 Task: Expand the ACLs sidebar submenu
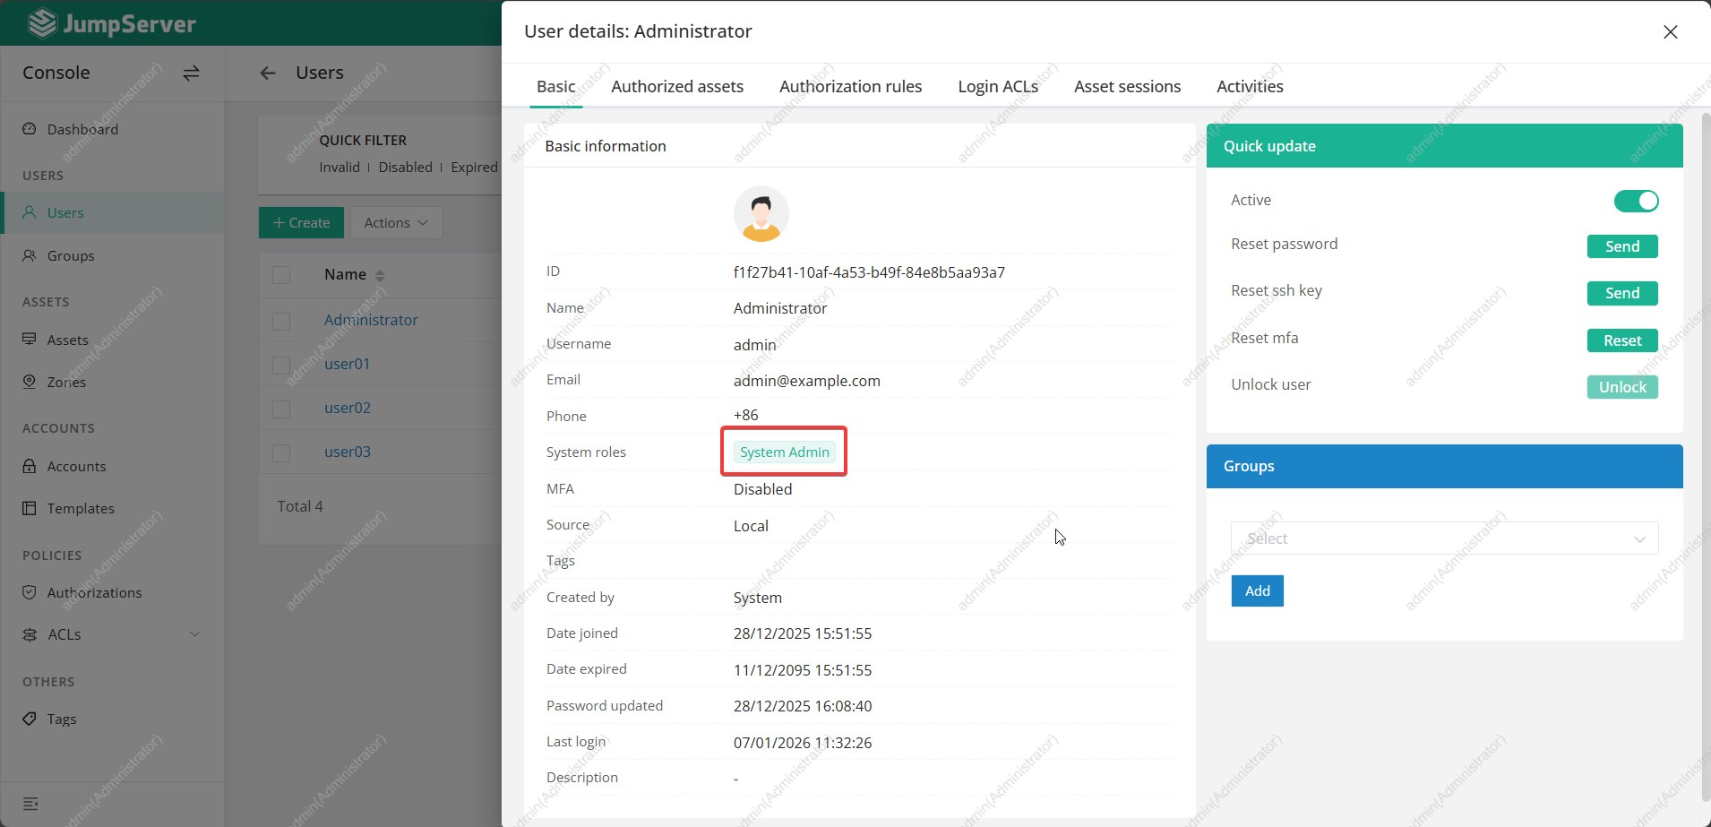[x=194, y=634]
